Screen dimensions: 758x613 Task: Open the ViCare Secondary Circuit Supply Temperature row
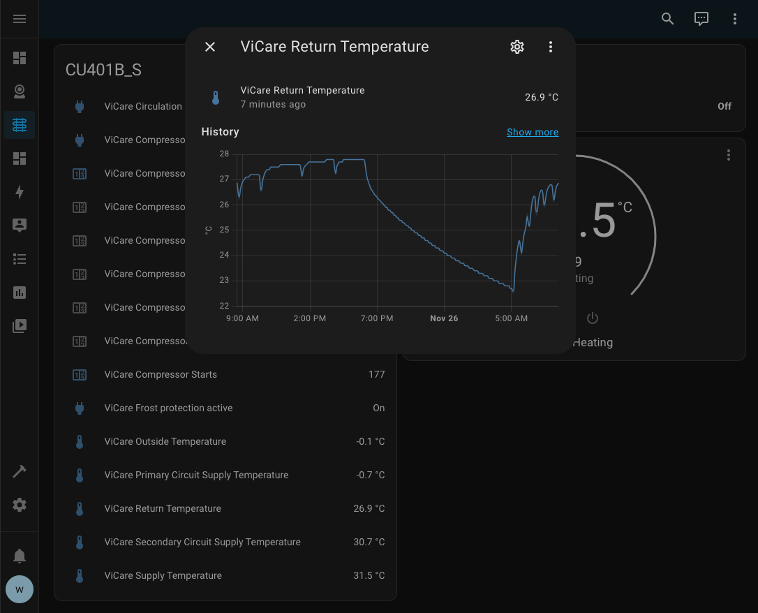tap(225, 542)
